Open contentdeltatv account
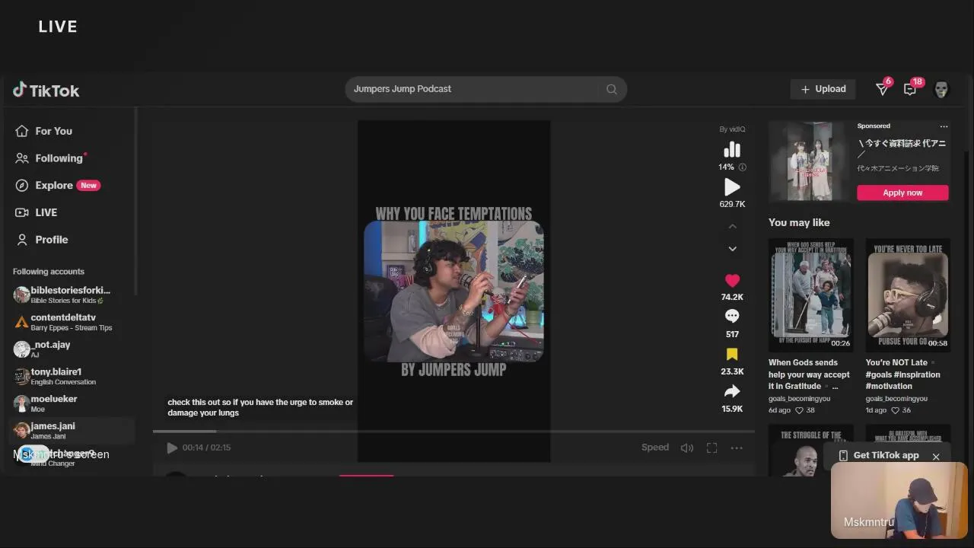 click(70, 322)
